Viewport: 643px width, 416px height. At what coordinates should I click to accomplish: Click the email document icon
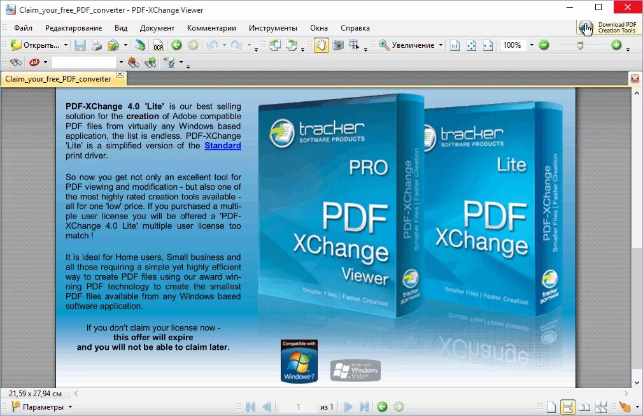coord(113,45)
